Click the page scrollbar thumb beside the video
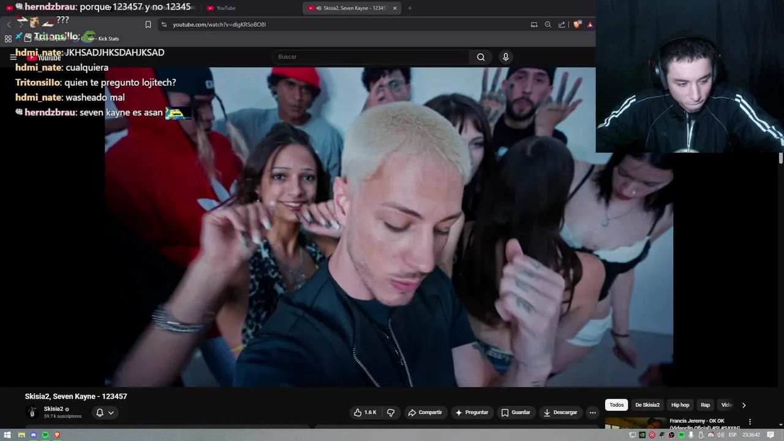The width and height of the screenshot is (784, 441). click(x=780, y=159)
